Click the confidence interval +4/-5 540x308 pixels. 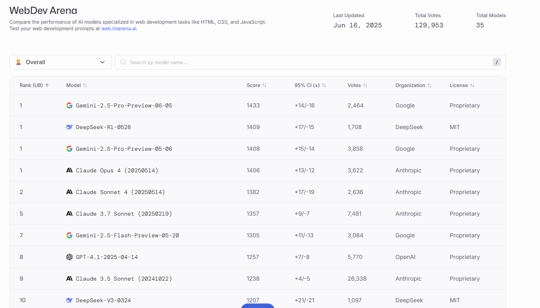pos(302,279)
